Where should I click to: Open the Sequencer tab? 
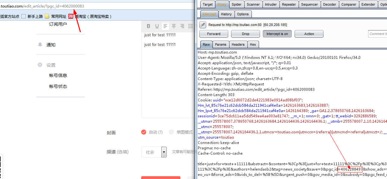click(x=310, y=4)
